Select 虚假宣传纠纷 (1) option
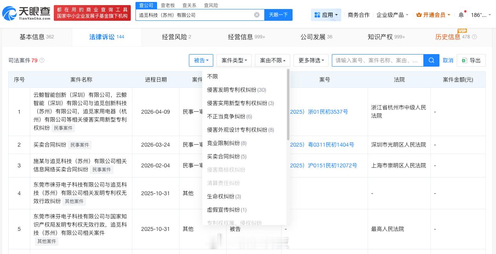 point(245,210)
